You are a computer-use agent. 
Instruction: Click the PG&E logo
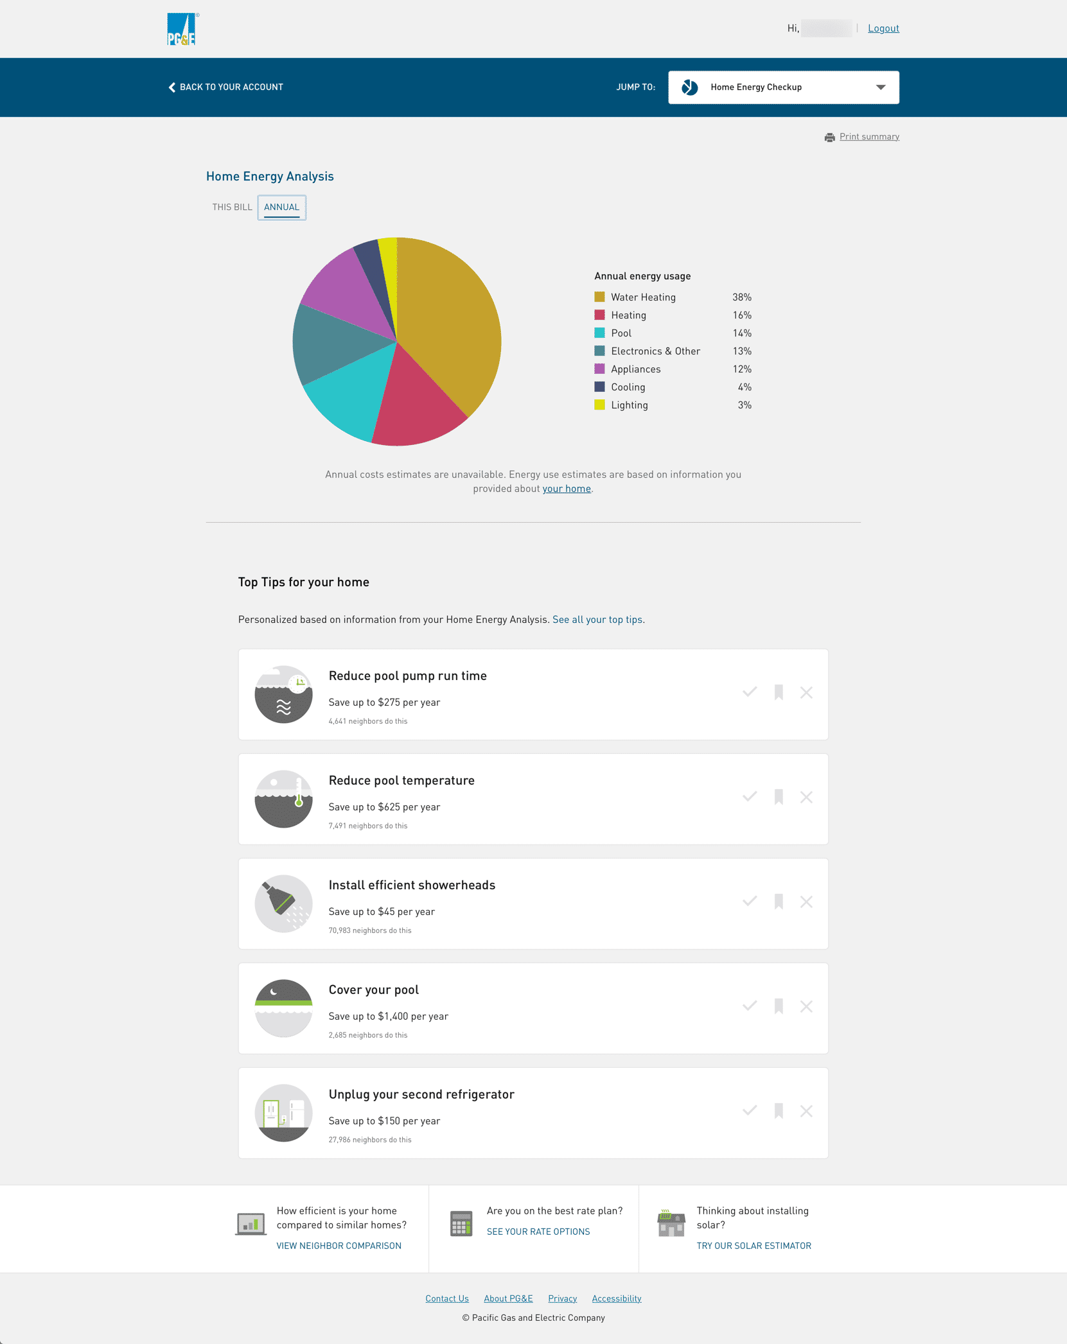pyautogui.click(x=182, y=30)
